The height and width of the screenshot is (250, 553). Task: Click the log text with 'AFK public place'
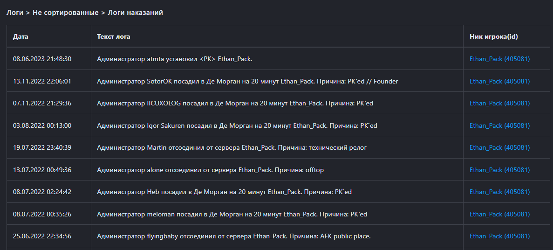point(233,236)
